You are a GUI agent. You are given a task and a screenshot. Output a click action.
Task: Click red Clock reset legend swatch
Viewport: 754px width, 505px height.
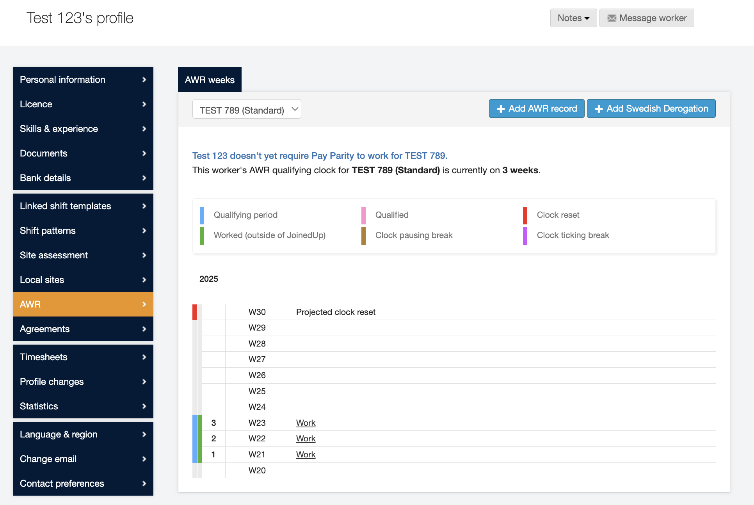(525, 215)
